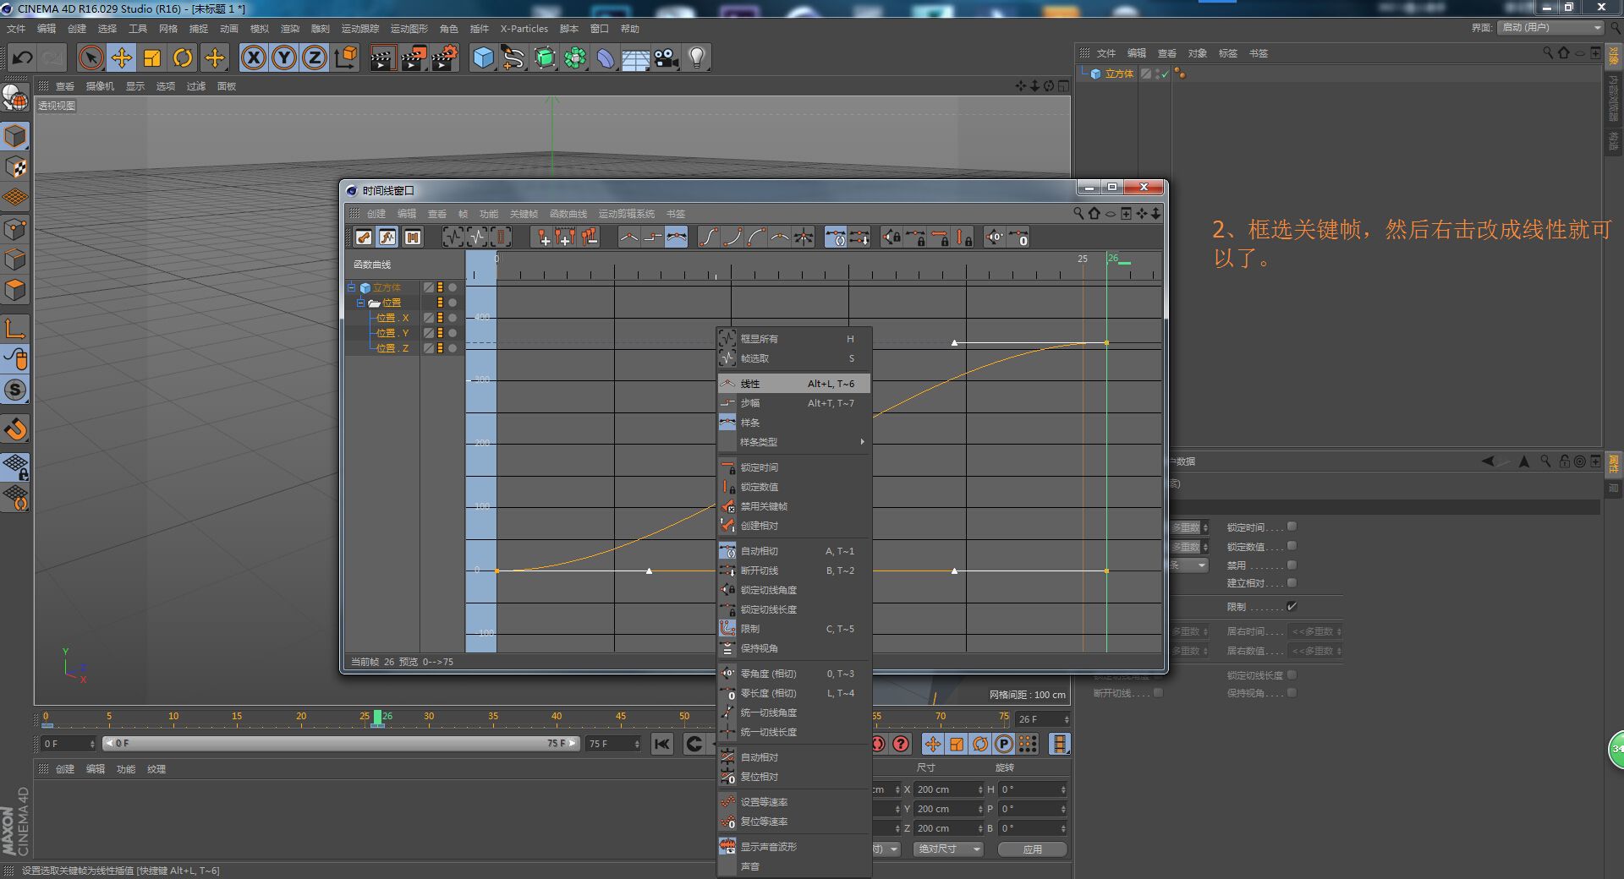The image size is (1624, 879).
Task: Toggle X axis lock
Action: tap(253, 58)
